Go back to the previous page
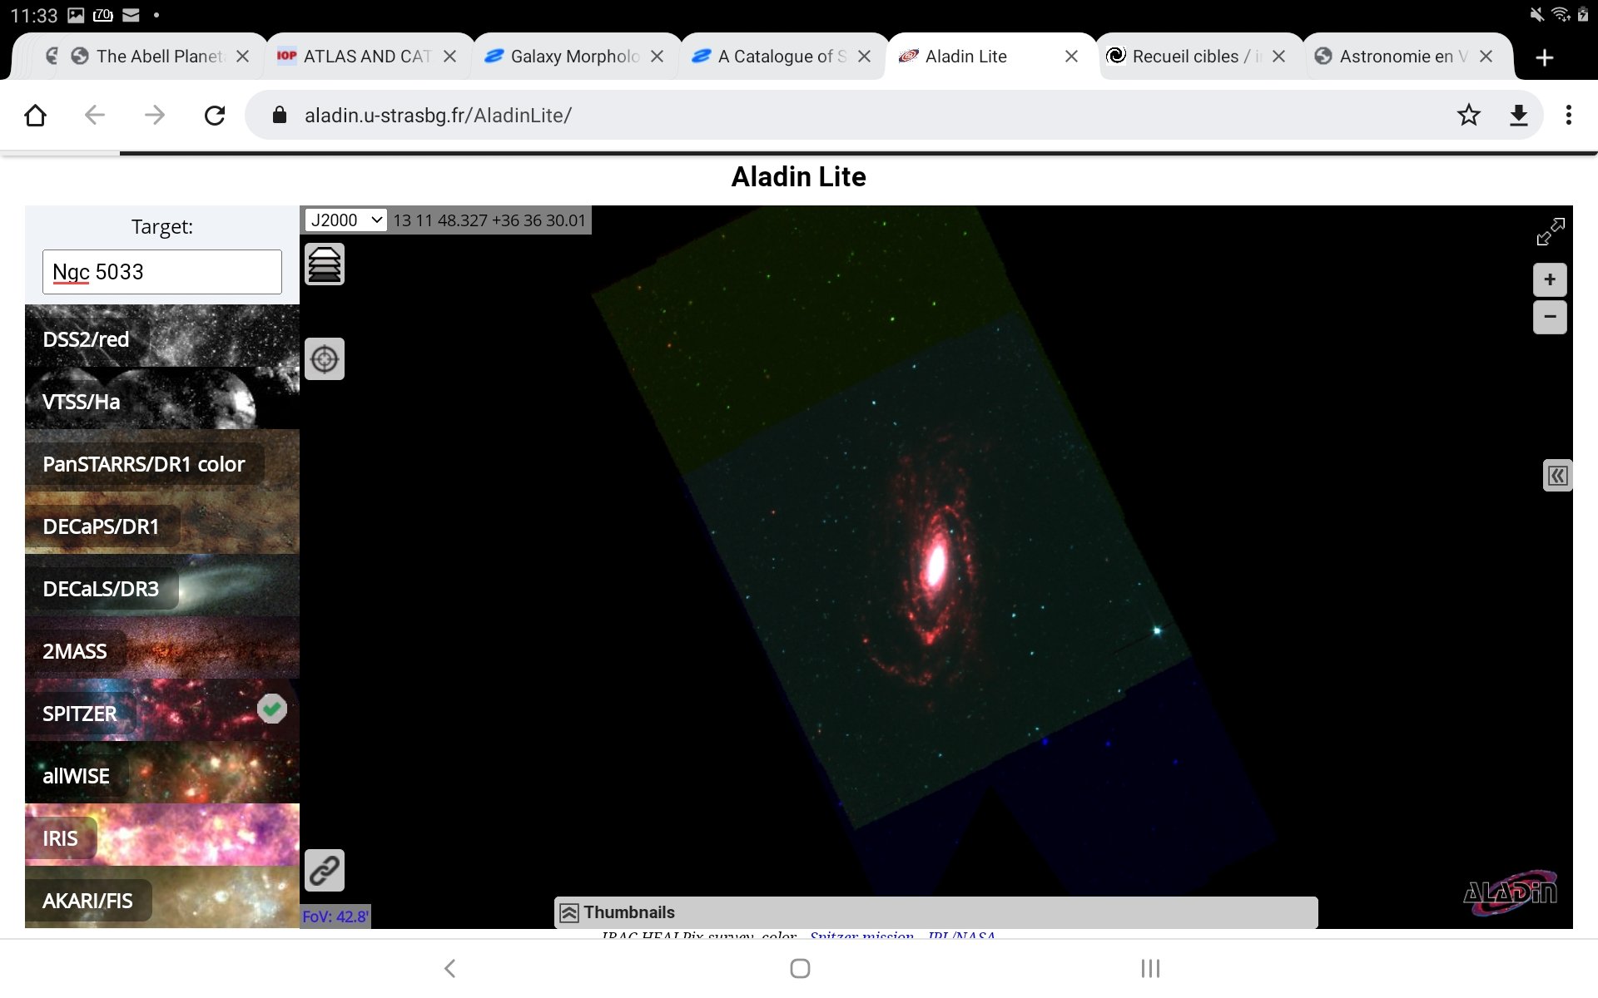This screenshot has width=1598, height=998. click(x=95, y=115)
